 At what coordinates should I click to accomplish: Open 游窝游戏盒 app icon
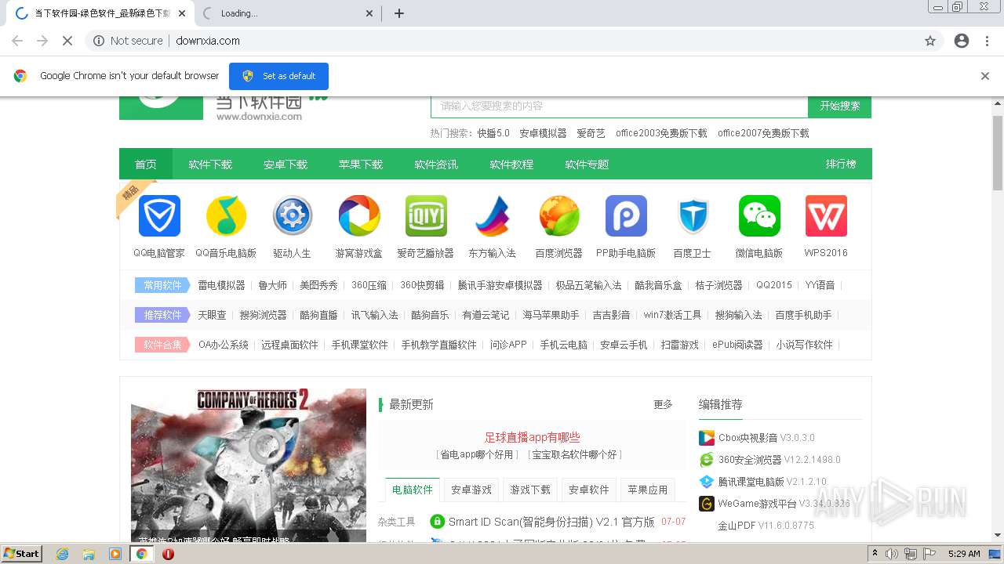359,216
